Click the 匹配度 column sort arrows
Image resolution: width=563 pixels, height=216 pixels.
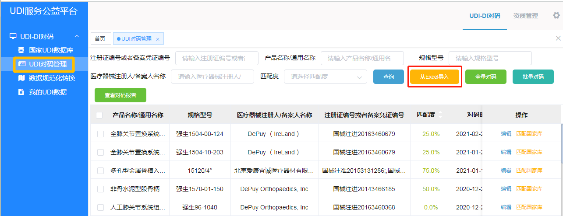click(x=440, y=115)
